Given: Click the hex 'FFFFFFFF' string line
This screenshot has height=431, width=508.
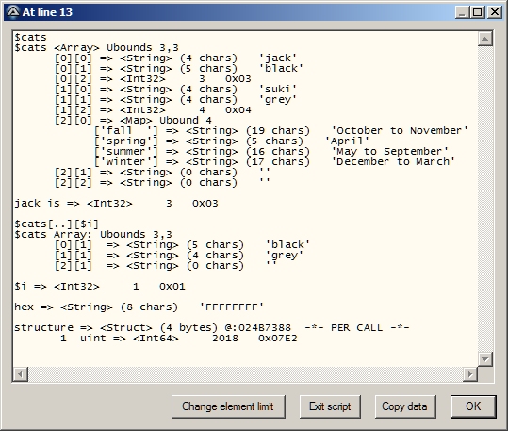Looking at the screenshot, I should coord(139,307).
